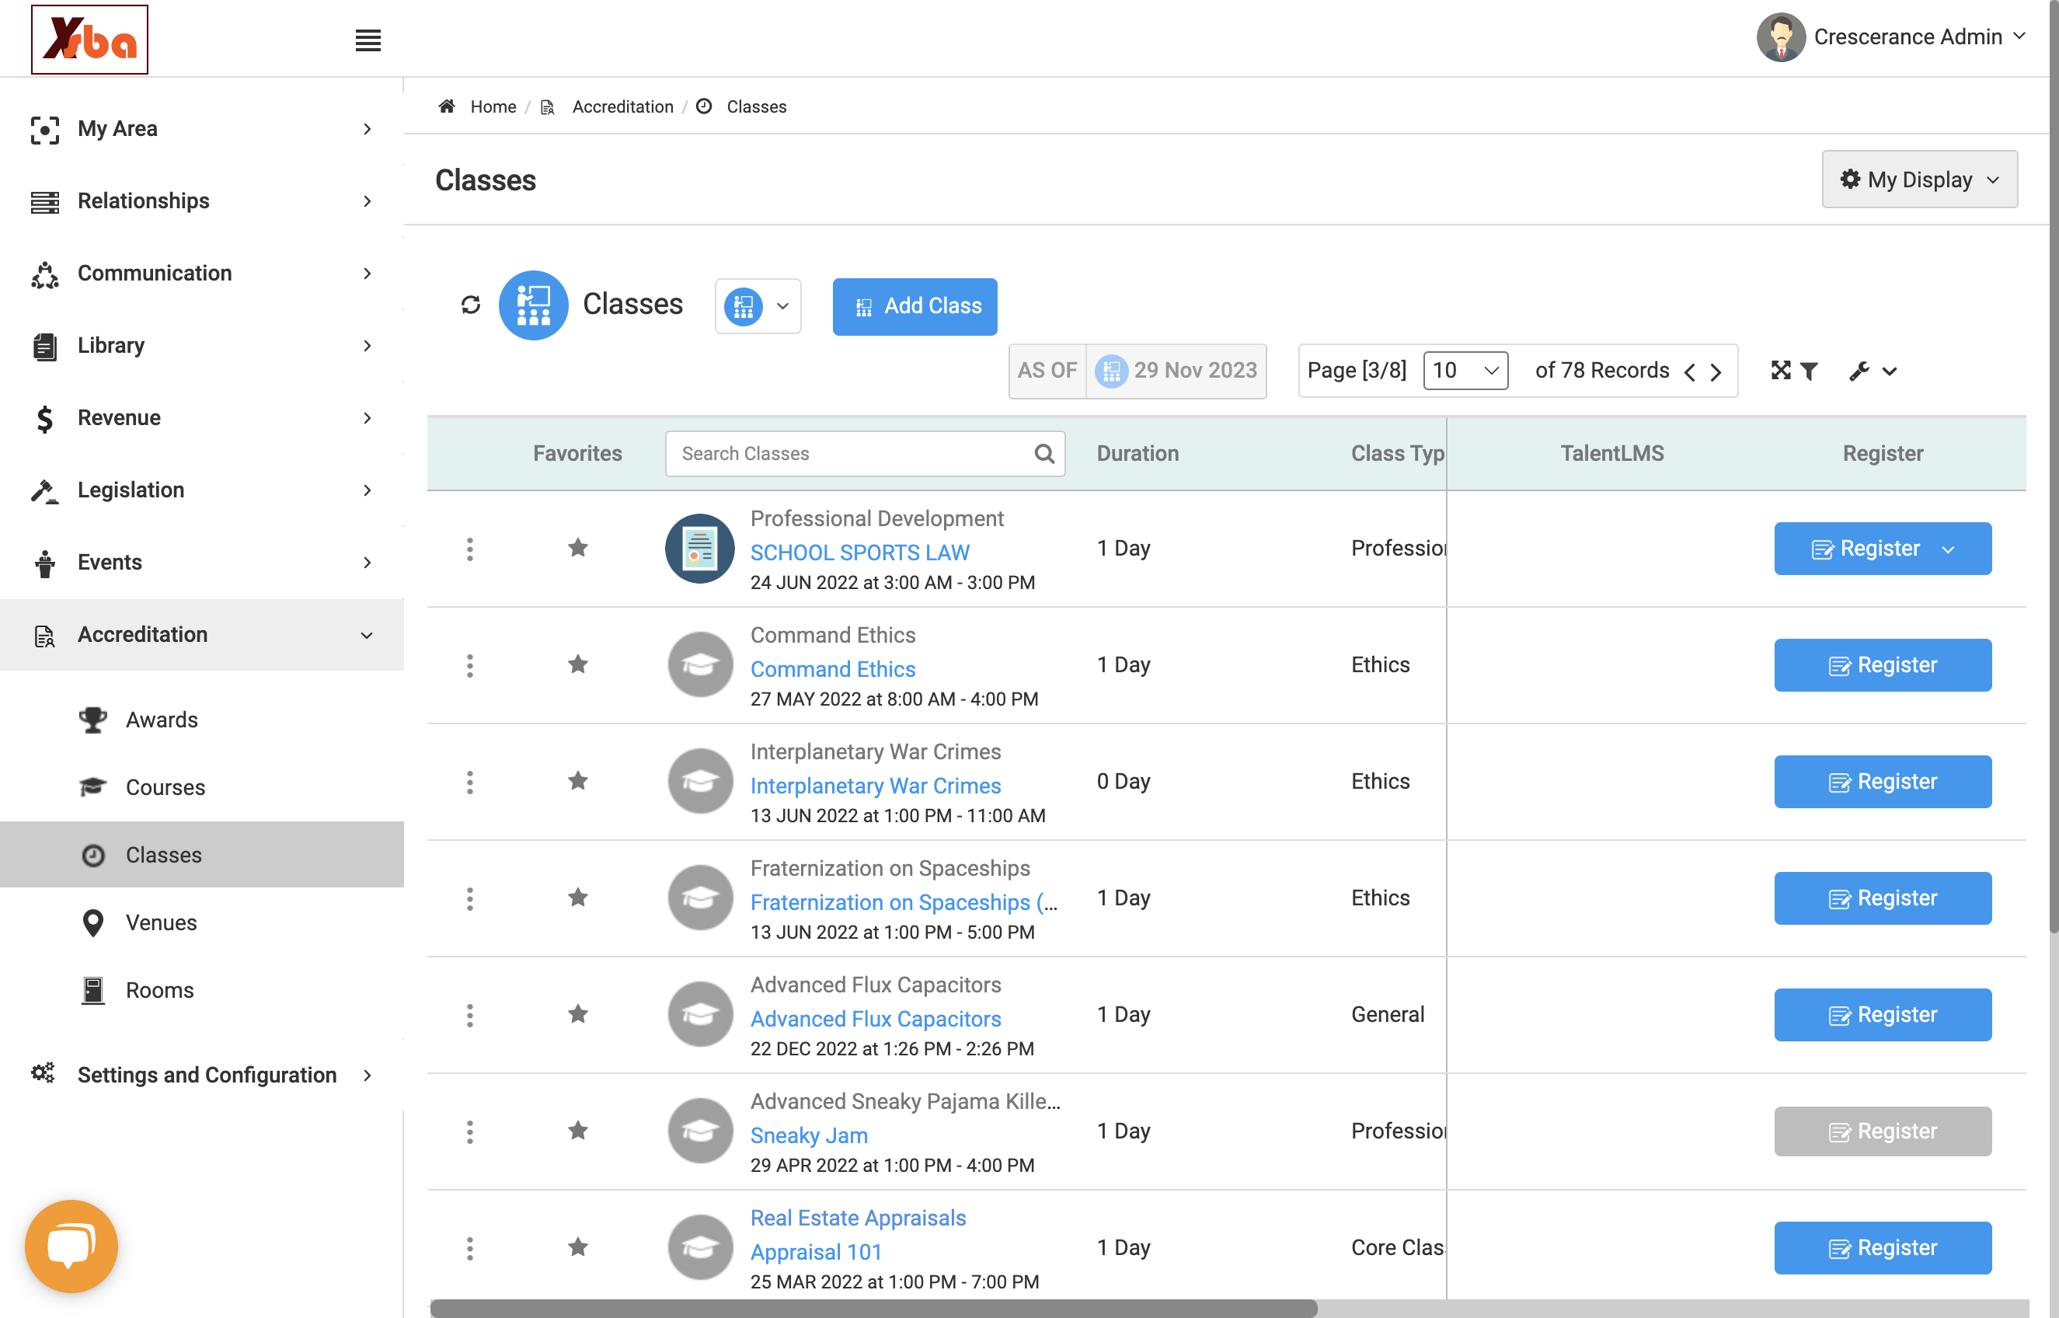Viewport: 2059px width, 1318px height.
Task: Click the refresh classes icon
Action: (x=471, y=305)
